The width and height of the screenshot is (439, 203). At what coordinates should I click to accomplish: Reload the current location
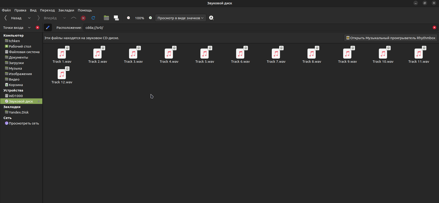tap(93, 18)
